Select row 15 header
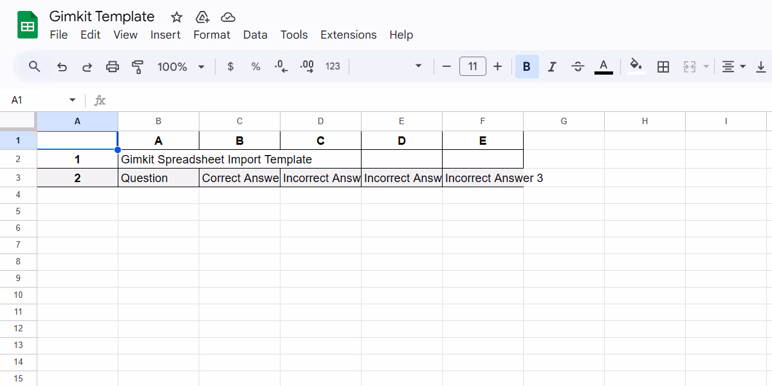This screenshot has height=386, width=772. [x=18, y=379]
